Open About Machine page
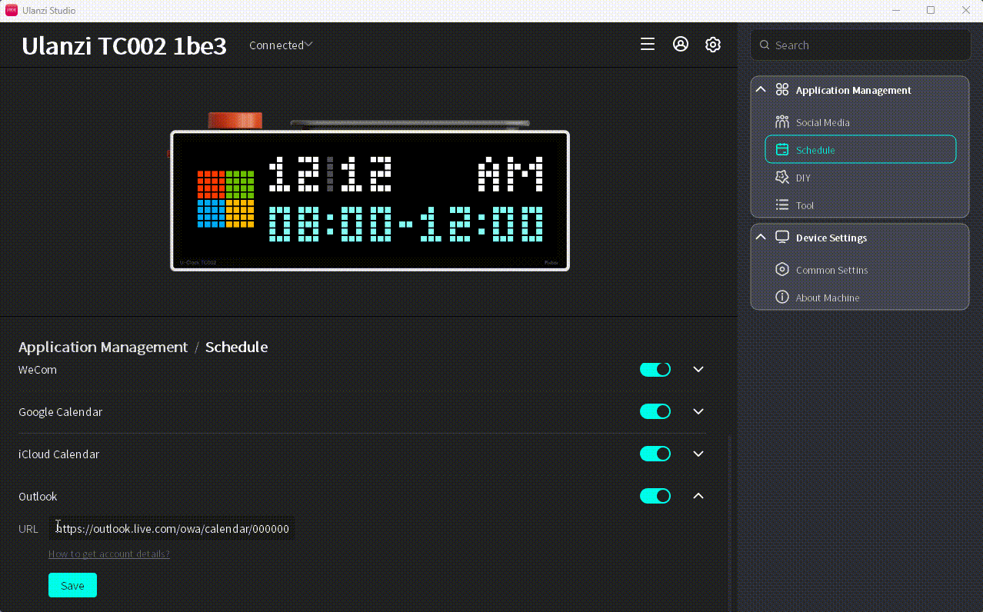Screen dimensions: 983x612 tap(861, 298)
